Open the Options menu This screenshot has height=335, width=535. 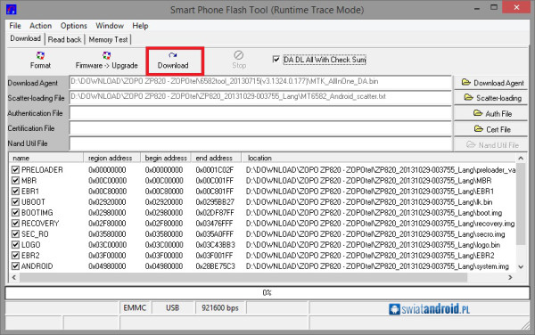[74, 26]
